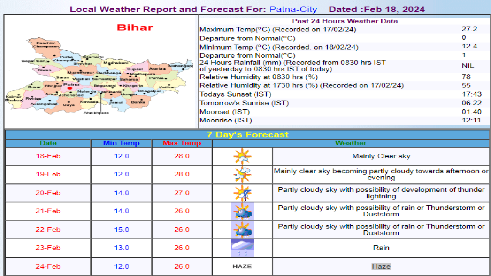
Task: Select the clear sky sun icon for 18-Feb
Action: [x=242, y=156]
